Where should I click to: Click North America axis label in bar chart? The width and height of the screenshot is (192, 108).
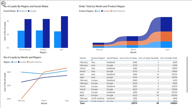(25, 49)
